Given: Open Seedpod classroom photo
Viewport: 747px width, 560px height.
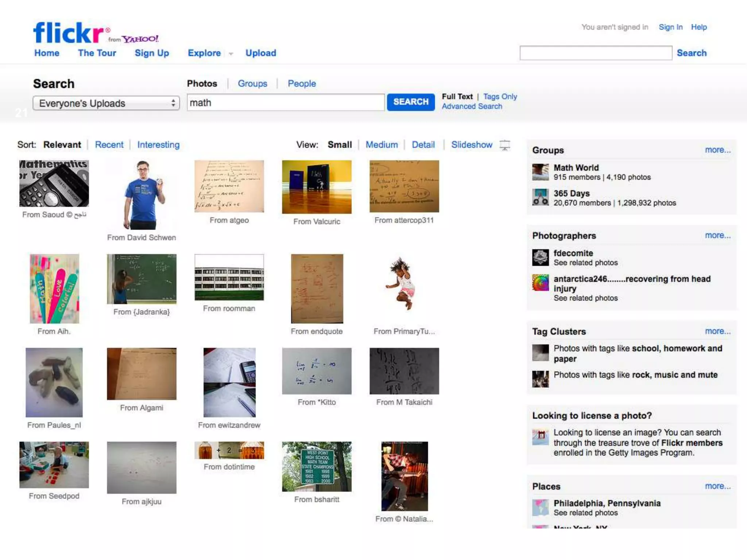Looking at the screenshot, I should pos(54,464).
